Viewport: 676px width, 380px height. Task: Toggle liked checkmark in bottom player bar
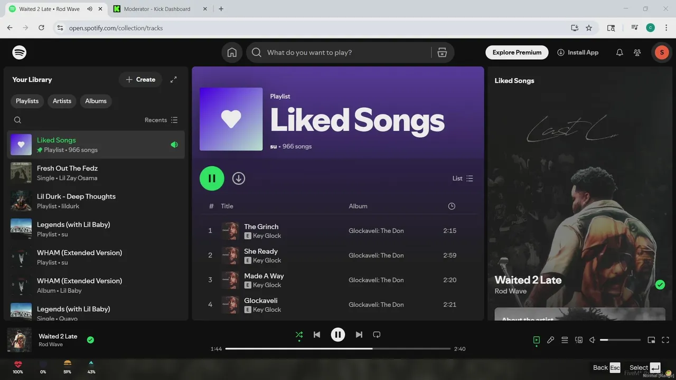coord(90,340)
